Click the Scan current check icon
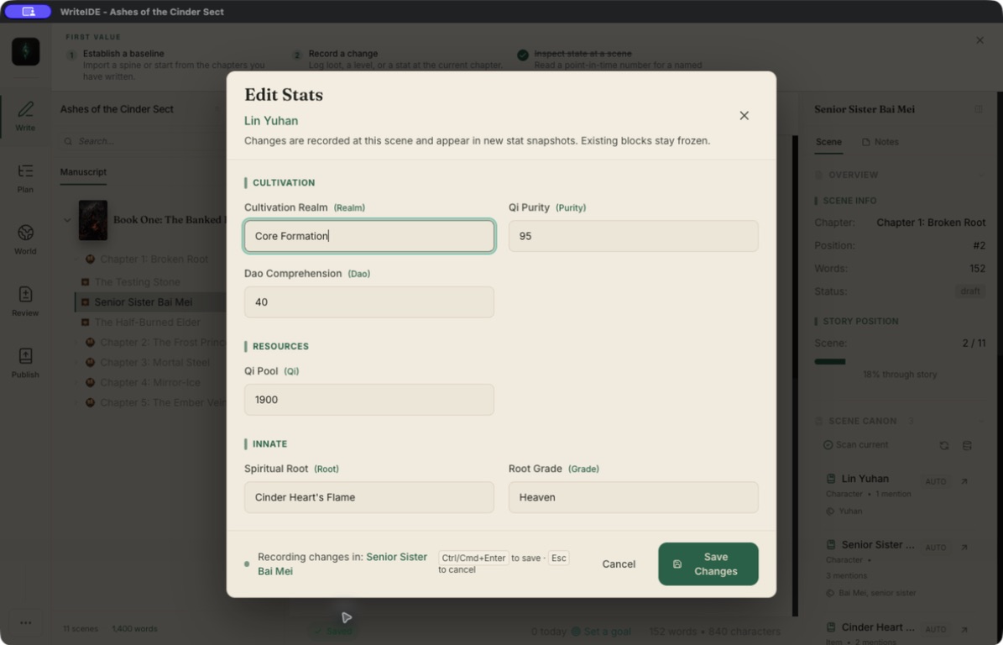The width and height of the screenshot is (1003, 645). pyautogui.click(x=828, y=445)
